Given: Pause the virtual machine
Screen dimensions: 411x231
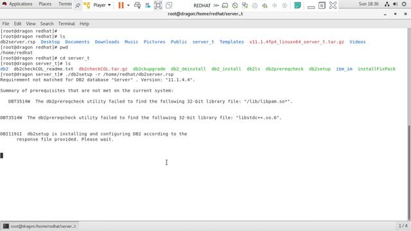Looking at the screenshot, I should click(121, 5).
